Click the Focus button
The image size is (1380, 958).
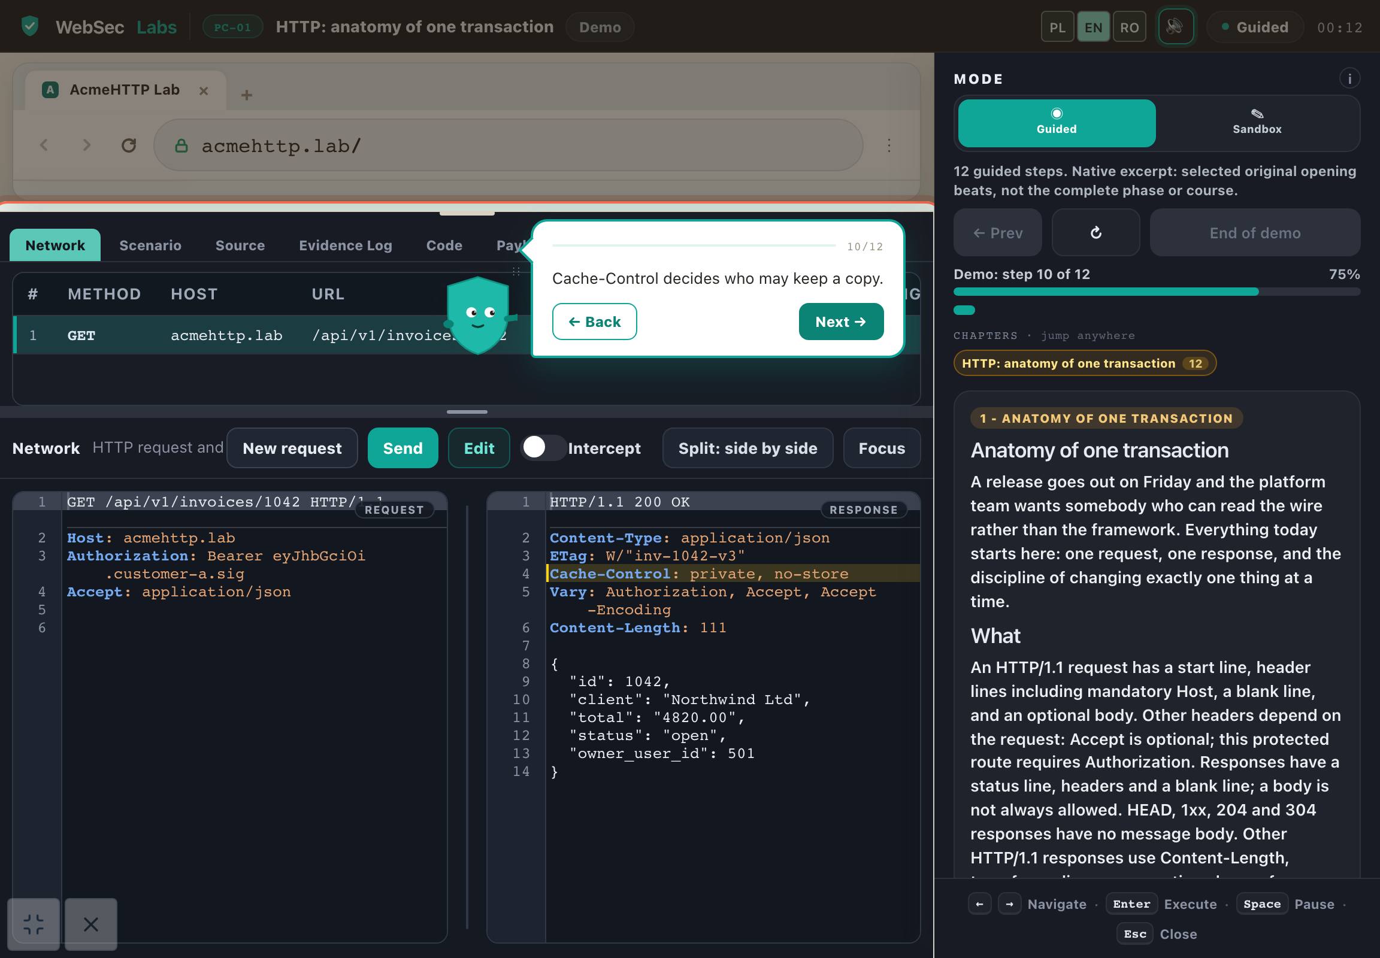tap(882, 448)
